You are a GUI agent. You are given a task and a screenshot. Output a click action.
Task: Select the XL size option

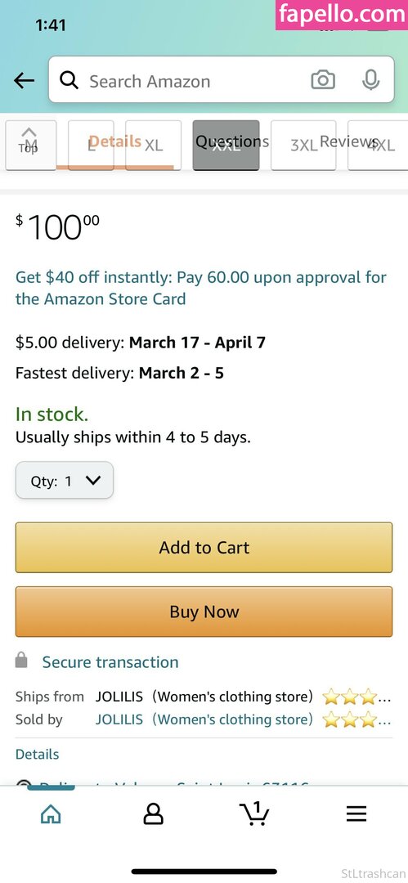point(153,146)
